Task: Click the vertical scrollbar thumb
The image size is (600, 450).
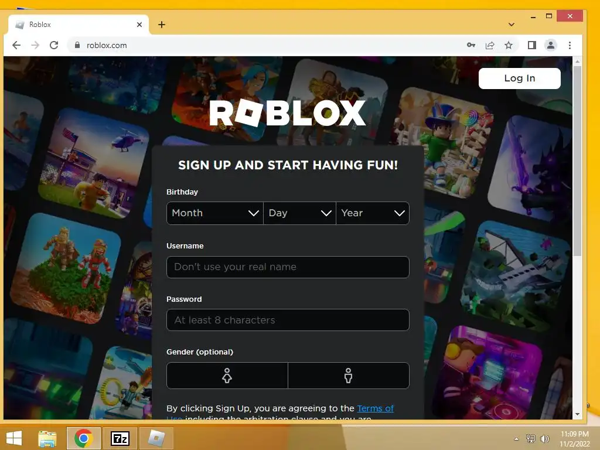Action: pos(577,161)
